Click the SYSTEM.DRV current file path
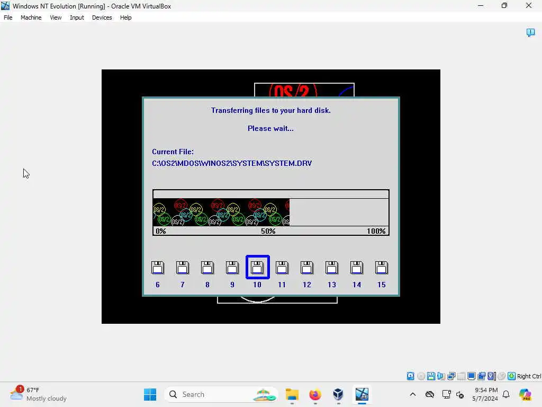Image resolution: width=542 pixels, height=407 pixels. 232,163
